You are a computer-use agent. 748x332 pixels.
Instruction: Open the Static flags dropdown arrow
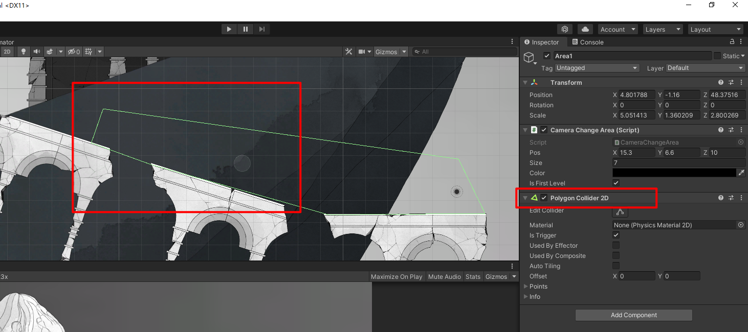[x=743, y=56]
